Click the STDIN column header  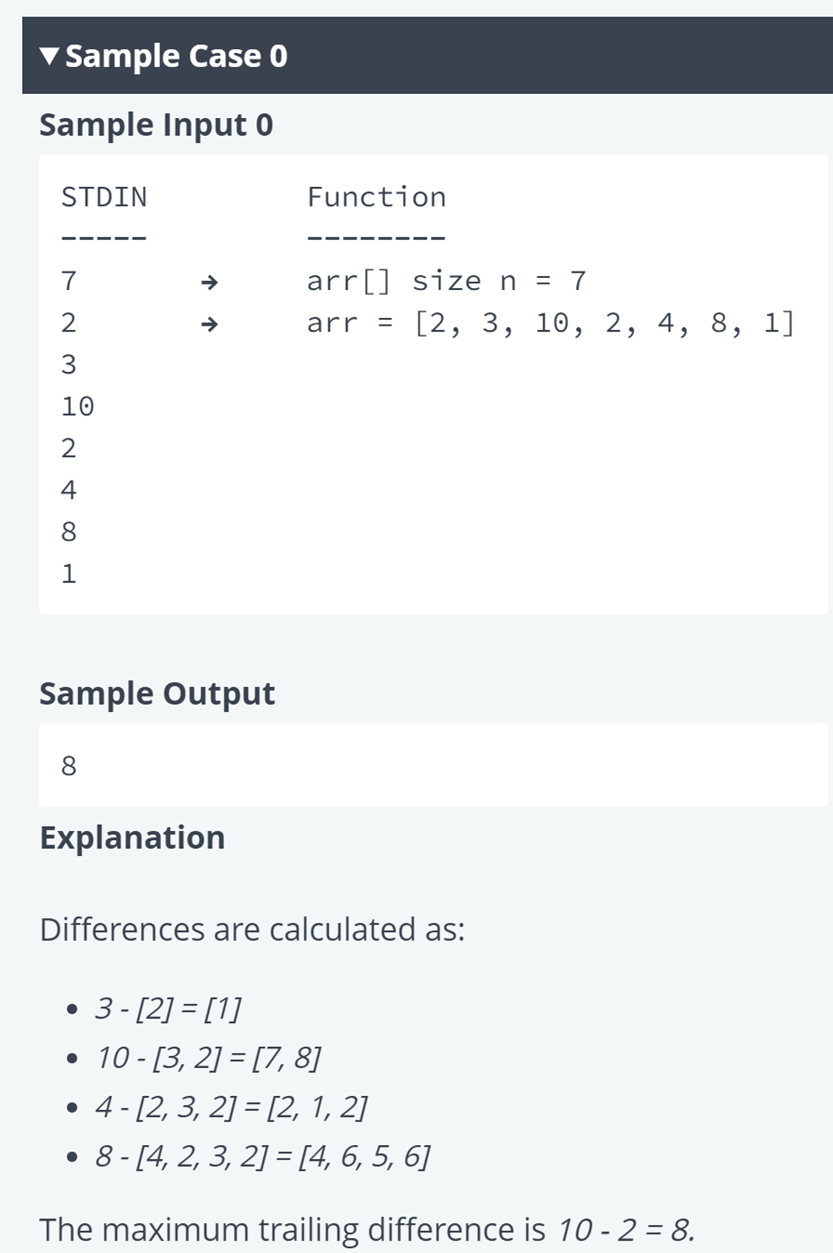click(x=104, y=197)
